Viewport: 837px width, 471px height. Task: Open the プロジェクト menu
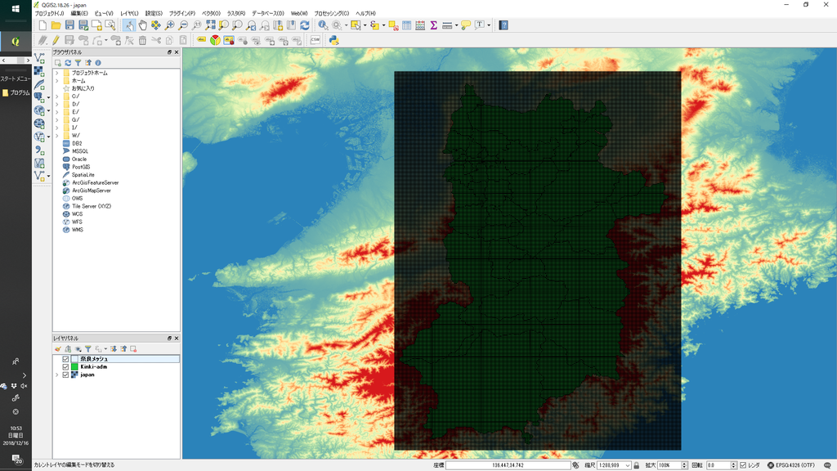pos(49,13)
